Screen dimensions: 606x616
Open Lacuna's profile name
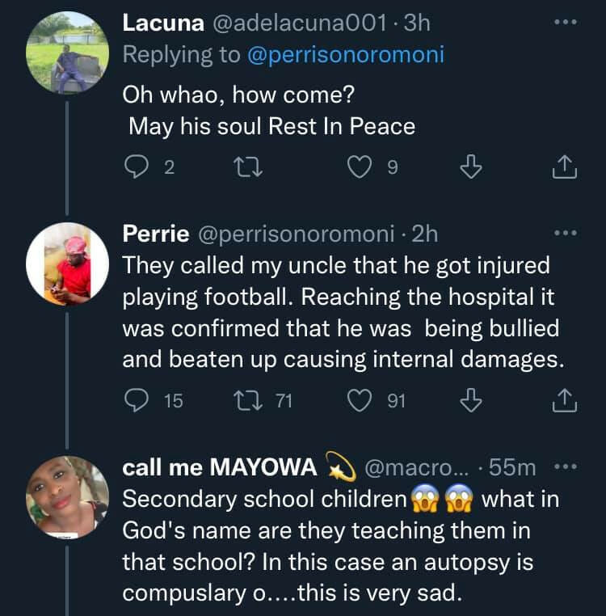pyautogui.click(x=162, y=23)
